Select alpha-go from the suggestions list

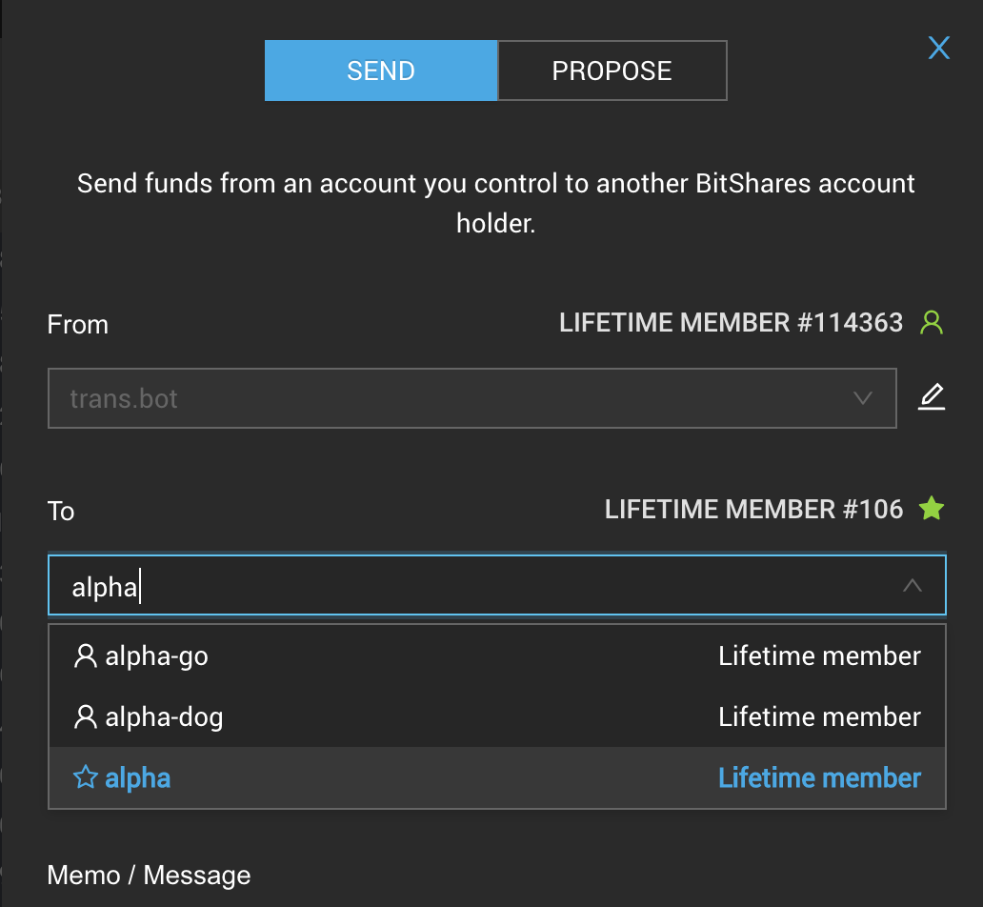496,656
